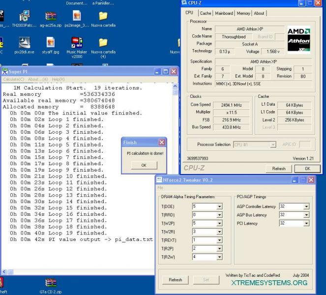Click Refresh button in CPU-Z
This screenshot has width=326, height=295.
click(x=279, y=168)
